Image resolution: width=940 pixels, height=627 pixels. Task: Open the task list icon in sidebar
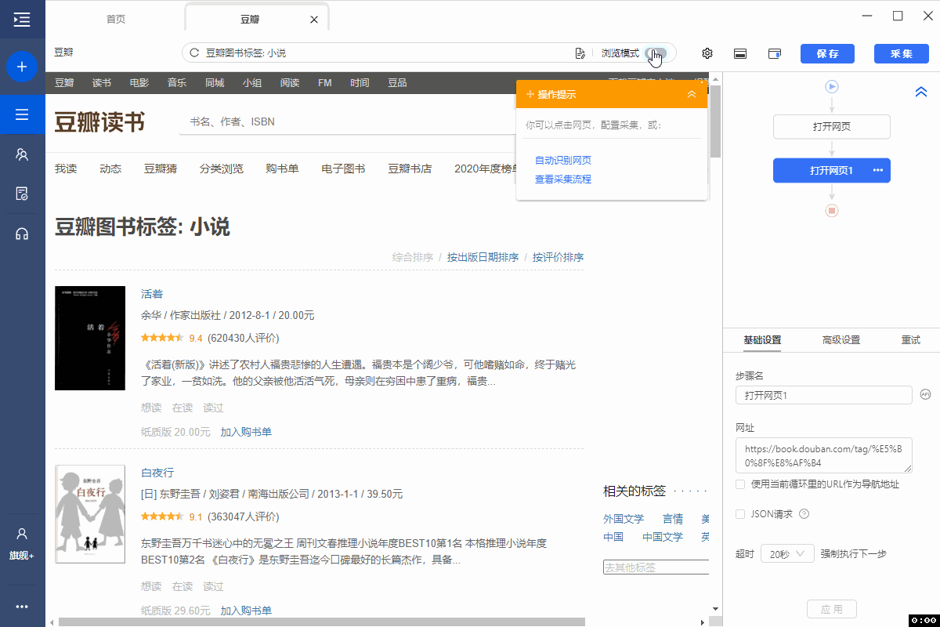coord(22,114)
